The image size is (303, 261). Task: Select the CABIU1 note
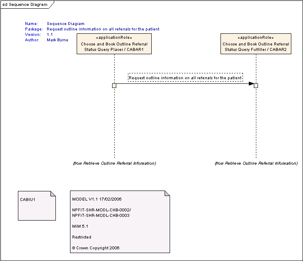pos(37,206)
